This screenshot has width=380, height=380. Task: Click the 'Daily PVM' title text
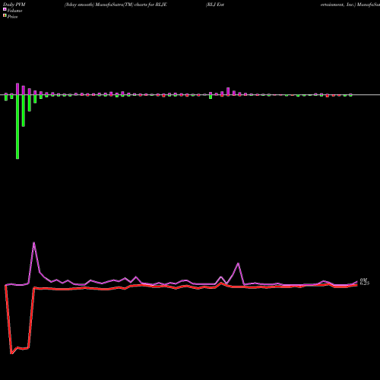tap(14, 5)
